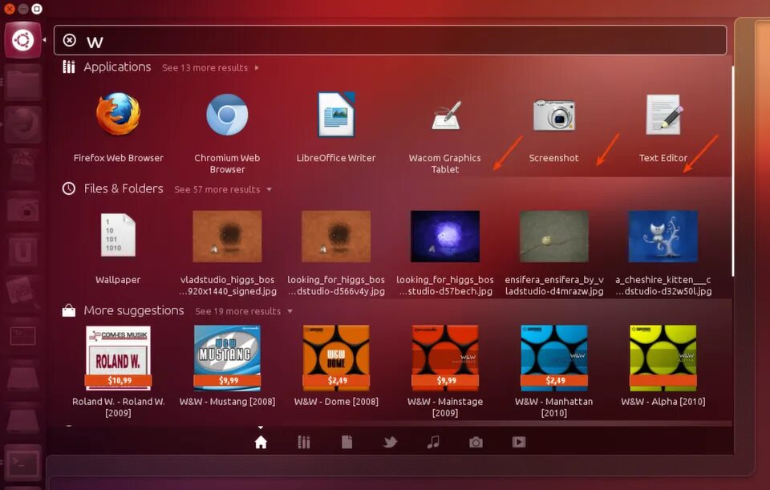Open the Photos lens
The height and width of the screenshot is (490, 770).
pyautogui.click(x=476, y=443)
